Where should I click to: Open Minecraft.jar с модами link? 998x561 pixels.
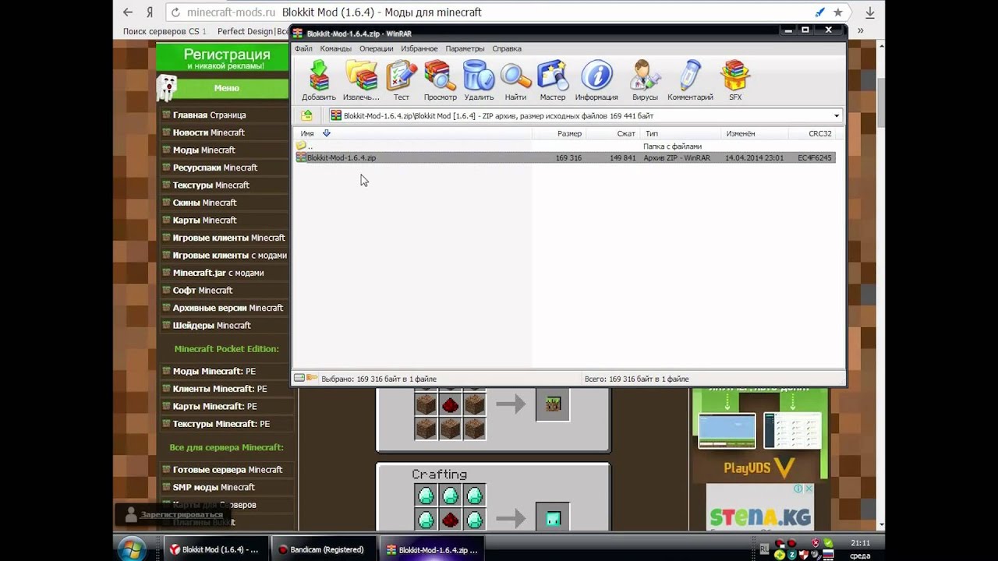[x=218, y=273]
